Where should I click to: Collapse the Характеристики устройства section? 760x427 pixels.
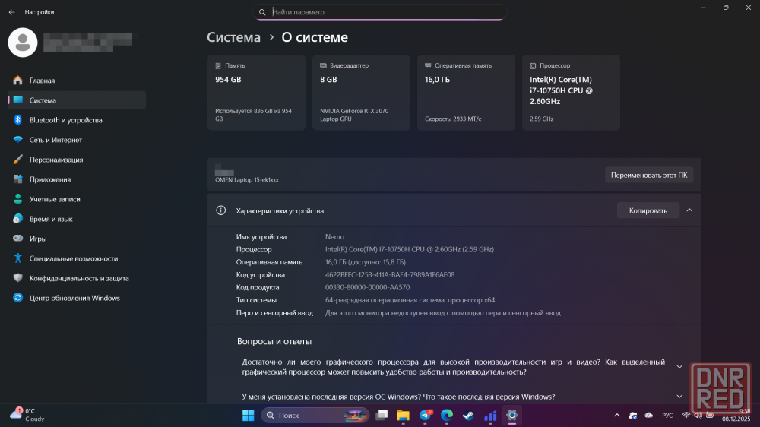[x=689, y=210]
